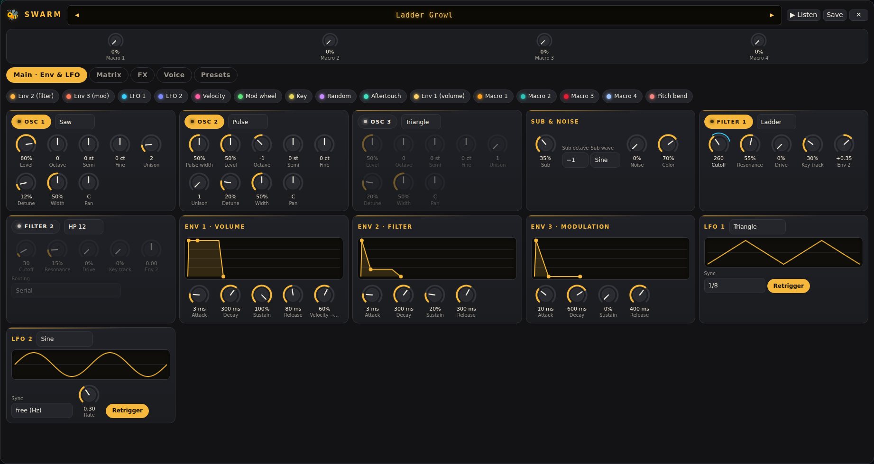874x464 pixels.
Task: Click the OSC 1 Level knob
Action: [x=26, y=144]
